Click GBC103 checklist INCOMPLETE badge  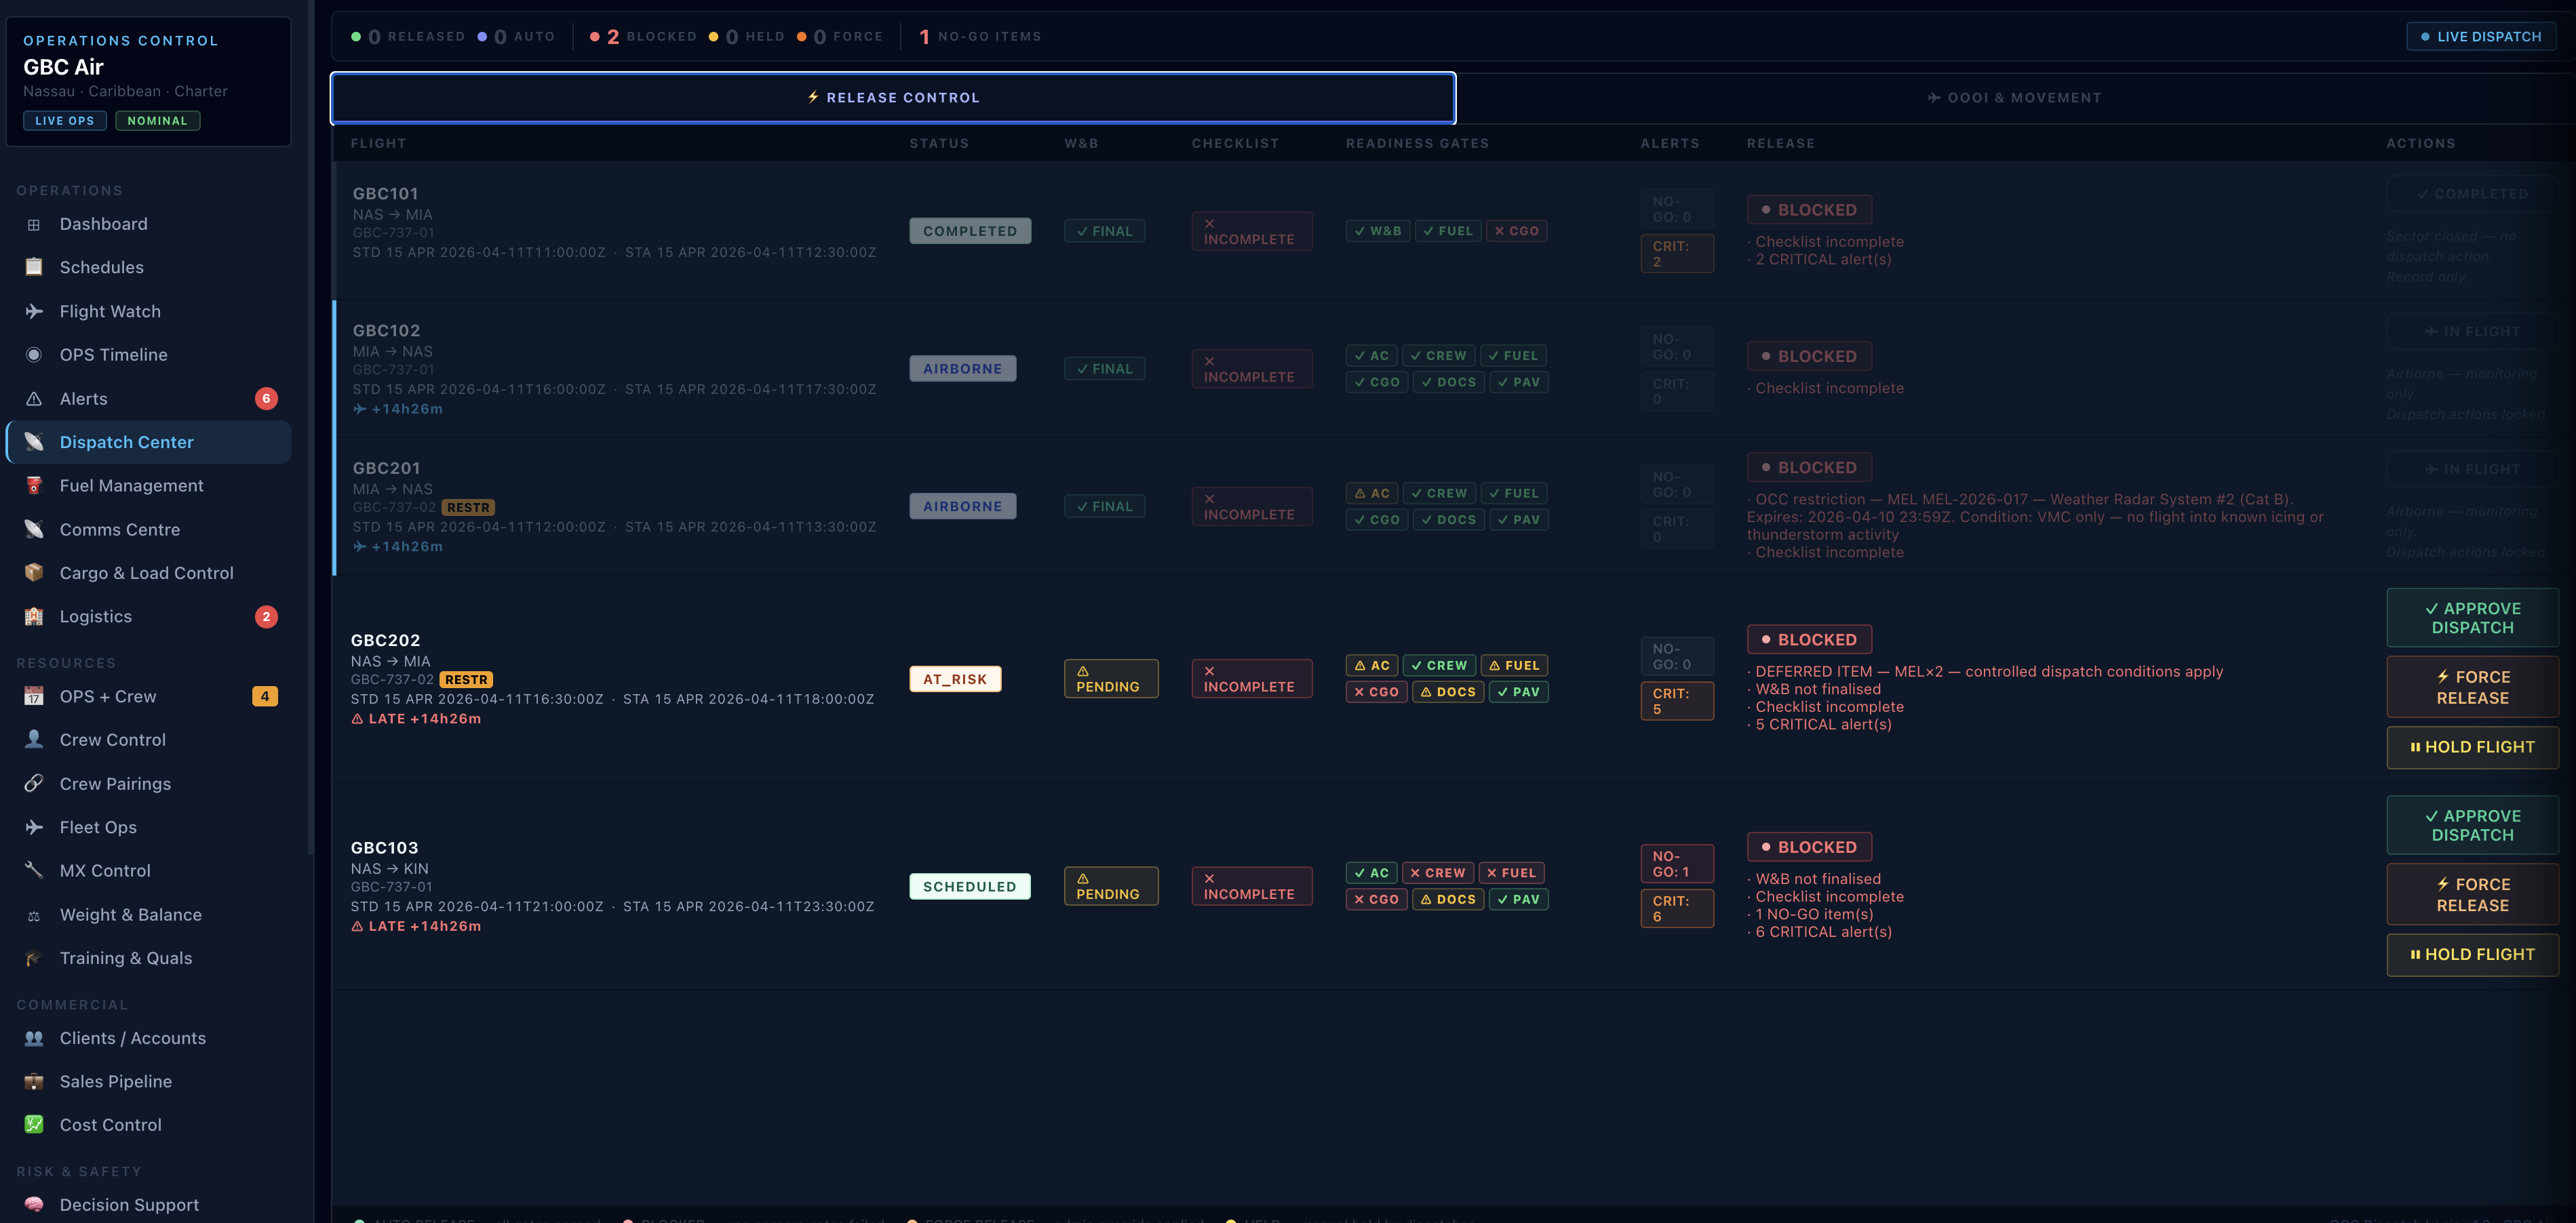point(1251,886)
